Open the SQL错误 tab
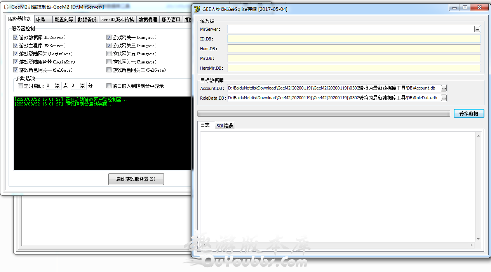The height and width of the screenshot is (272, 491). point(225,125)
